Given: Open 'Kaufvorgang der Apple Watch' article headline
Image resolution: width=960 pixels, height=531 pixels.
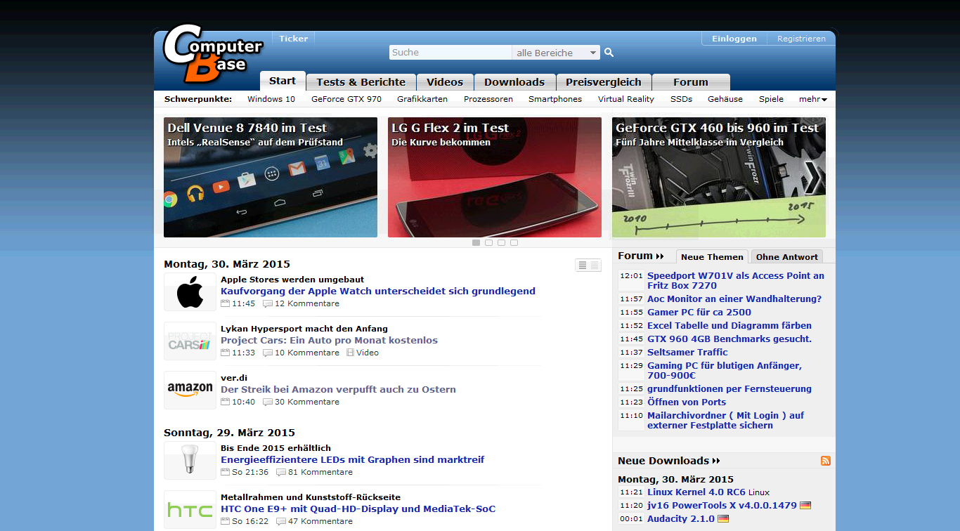Looking at the screenshot, I should pos(378,291).
